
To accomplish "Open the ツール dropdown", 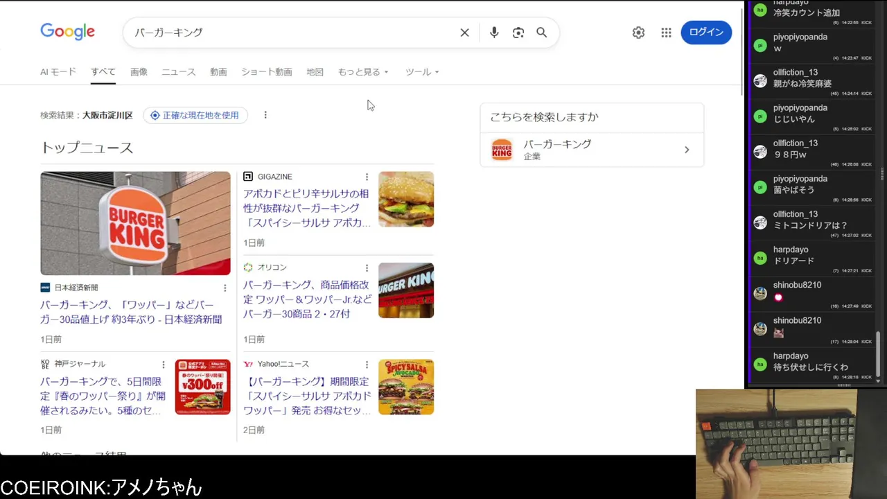I will 422,72.
